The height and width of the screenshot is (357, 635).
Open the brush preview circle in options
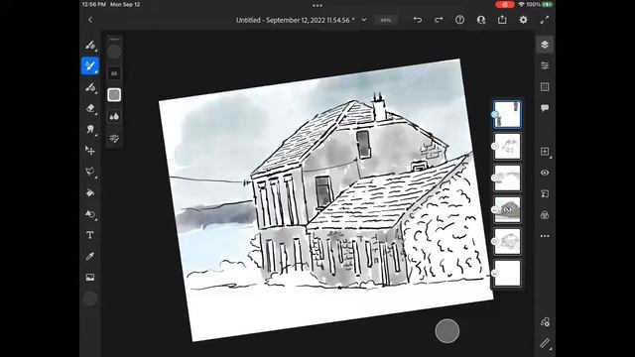click(114, 52)
